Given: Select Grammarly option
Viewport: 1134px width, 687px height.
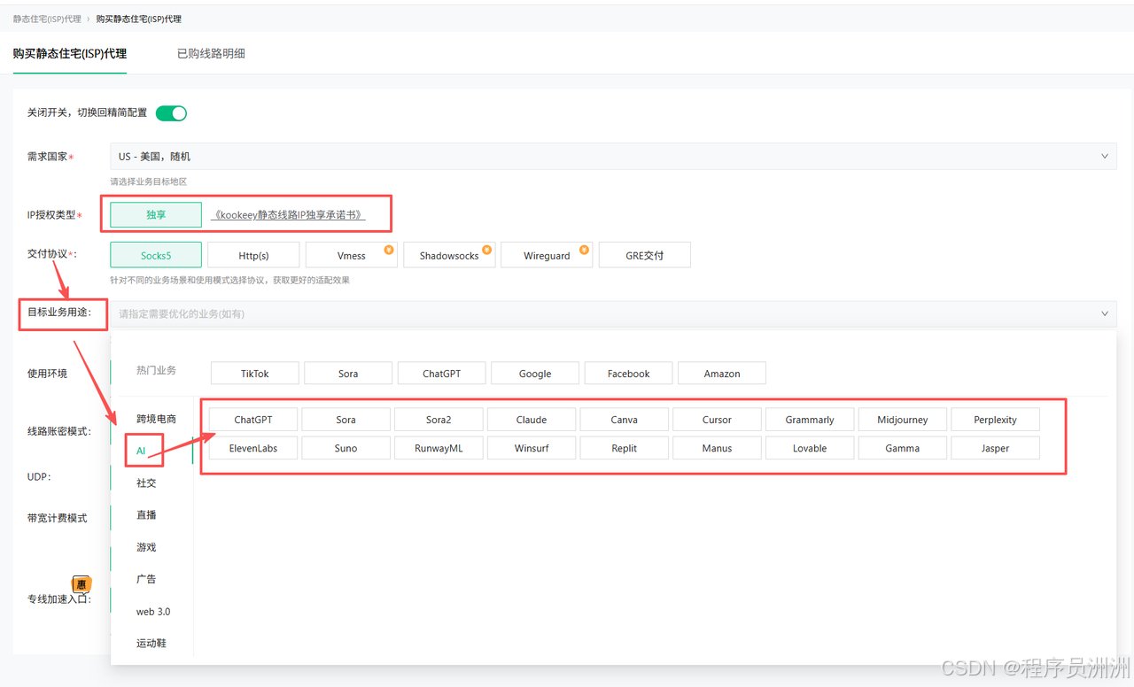Looking at the screenshot, I should (810, 419).
